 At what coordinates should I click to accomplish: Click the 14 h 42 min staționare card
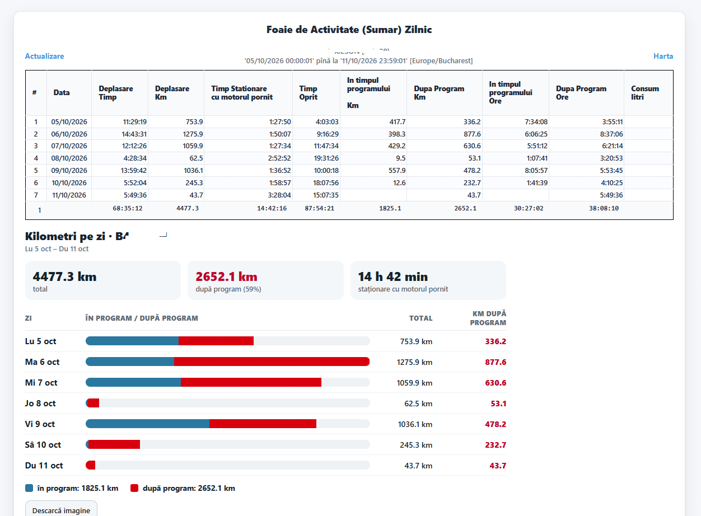tap(428, 280)
